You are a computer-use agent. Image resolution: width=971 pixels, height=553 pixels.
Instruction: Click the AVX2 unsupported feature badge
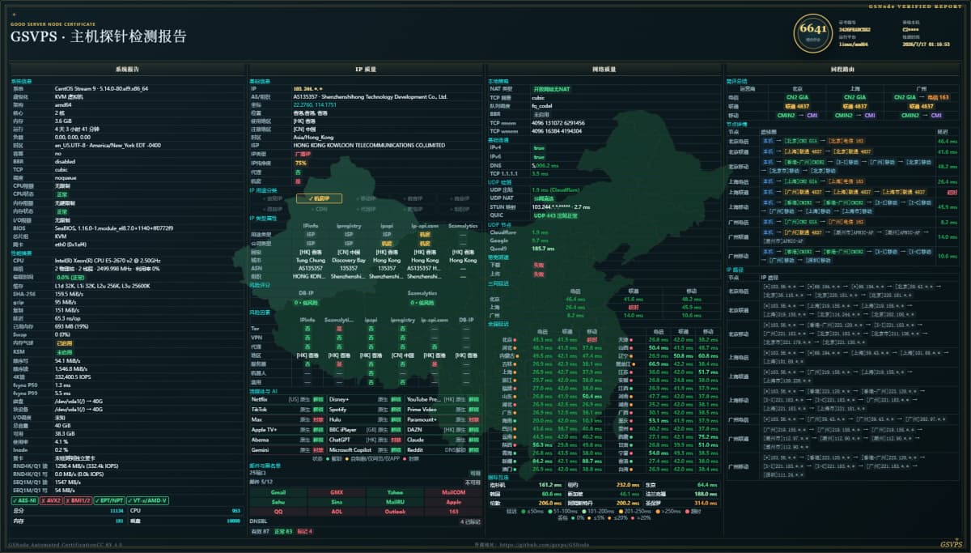pos(51,500)
